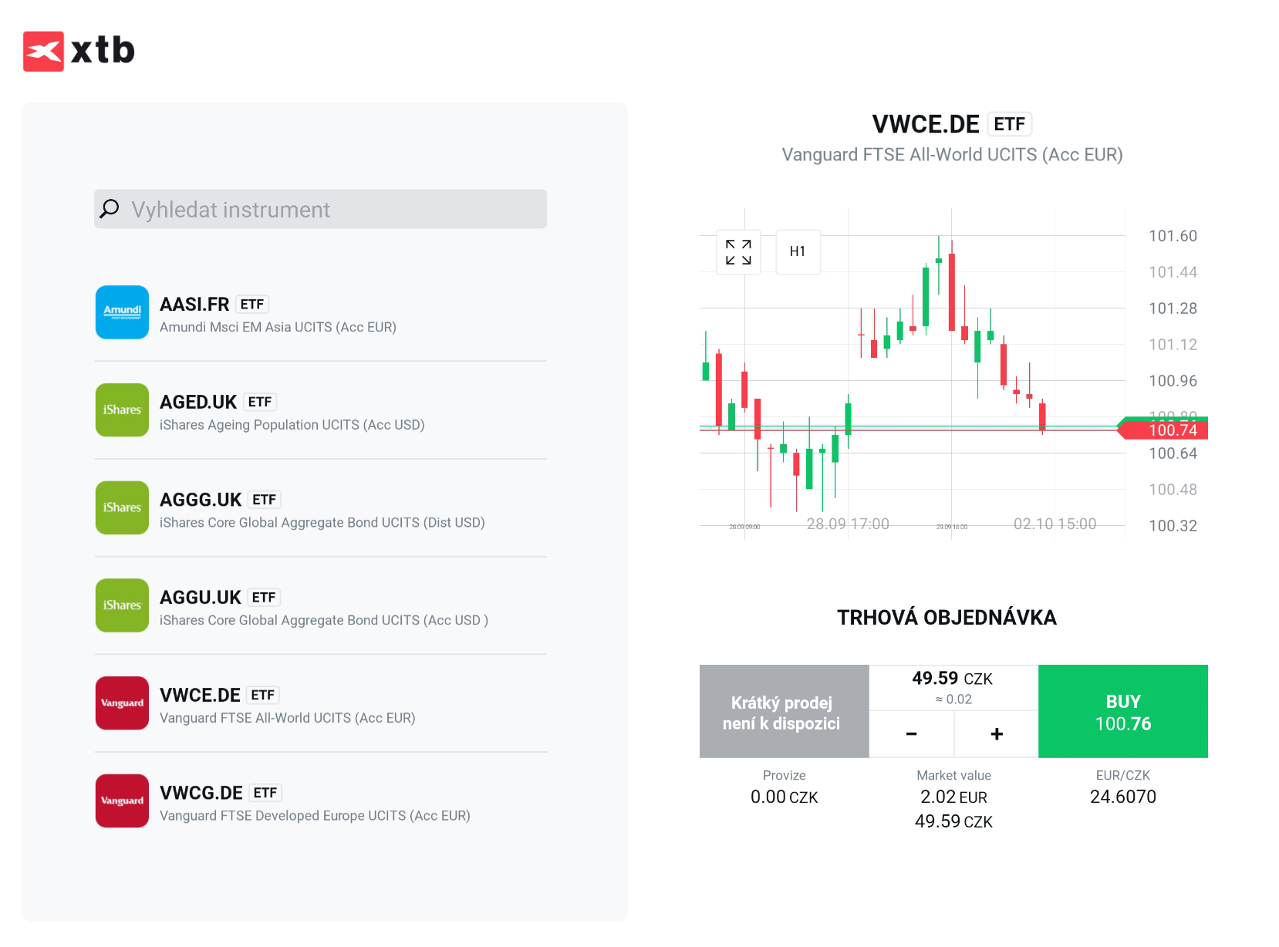
Task: Click the search magnifier icon
Action: click(x=110, y=209)
